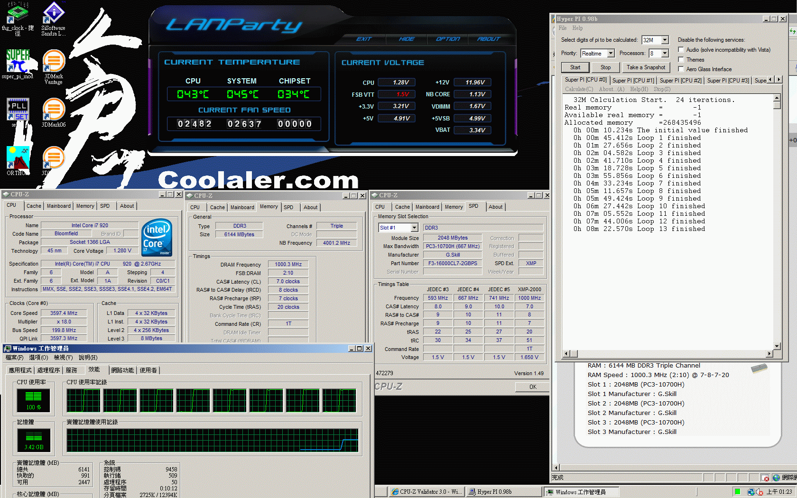This screenshot has height=498, width=797.
Task: Open the Cache tab in Memory CPU-Z window
Action: point(217,207)
